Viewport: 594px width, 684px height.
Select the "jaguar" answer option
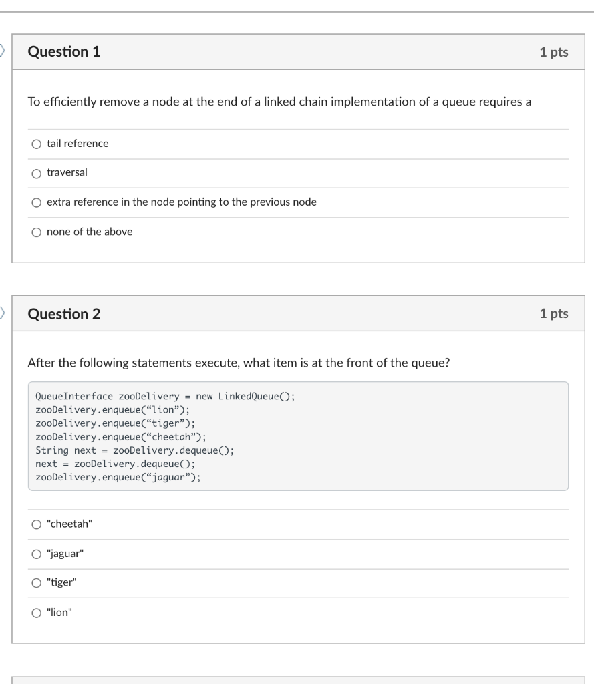tap(37, 553)
